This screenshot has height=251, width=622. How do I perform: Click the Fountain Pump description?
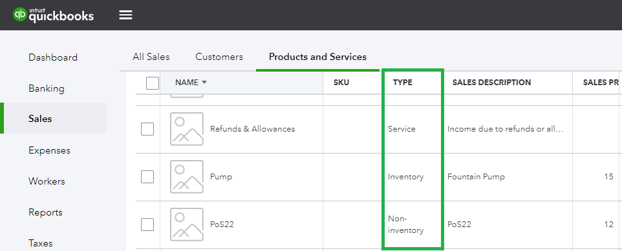pyautogui.click(x=476, y=177)
